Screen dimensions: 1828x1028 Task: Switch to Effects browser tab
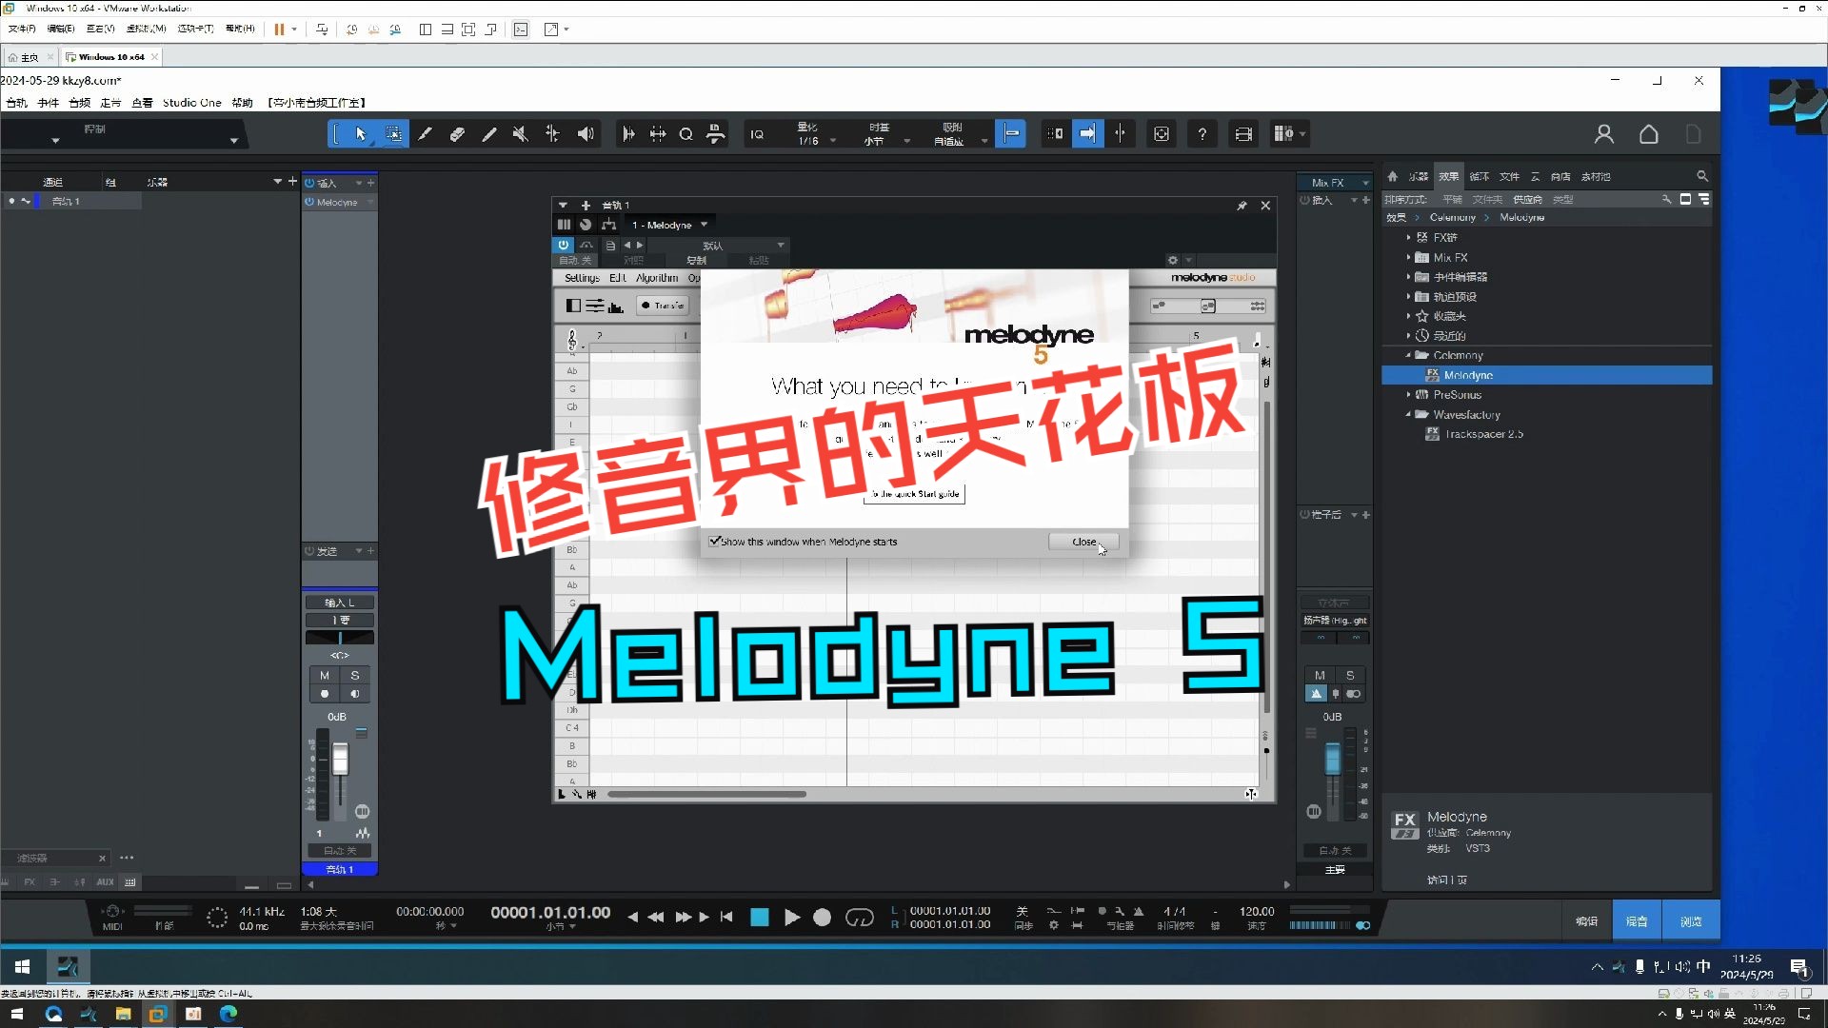(1448, 176)
